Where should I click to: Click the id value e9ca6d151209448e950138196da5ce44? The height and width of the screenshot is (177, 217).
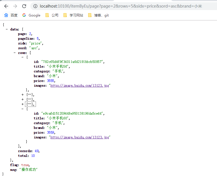(72, 114)
